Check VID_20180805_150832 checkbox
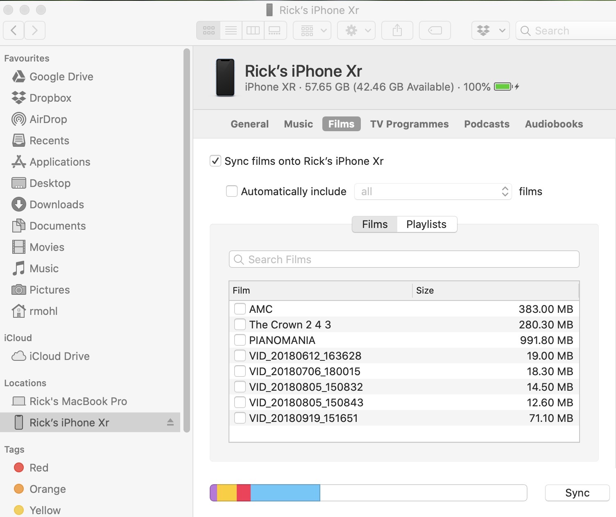The image size is (616, 517). point(240,387)
